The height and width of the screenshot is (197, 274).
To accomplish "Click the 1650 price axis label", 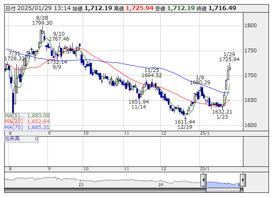I will tap(251, 100).
